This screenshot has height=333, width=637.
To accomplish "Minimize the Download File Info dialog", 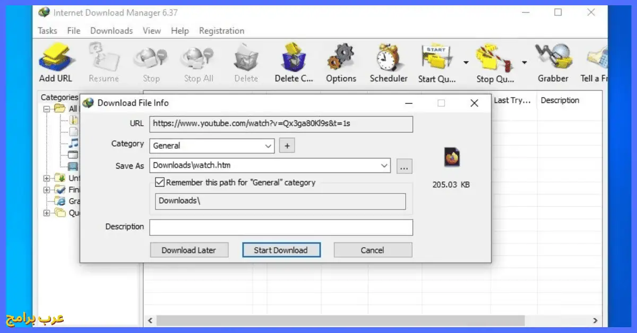I will 409,103.
